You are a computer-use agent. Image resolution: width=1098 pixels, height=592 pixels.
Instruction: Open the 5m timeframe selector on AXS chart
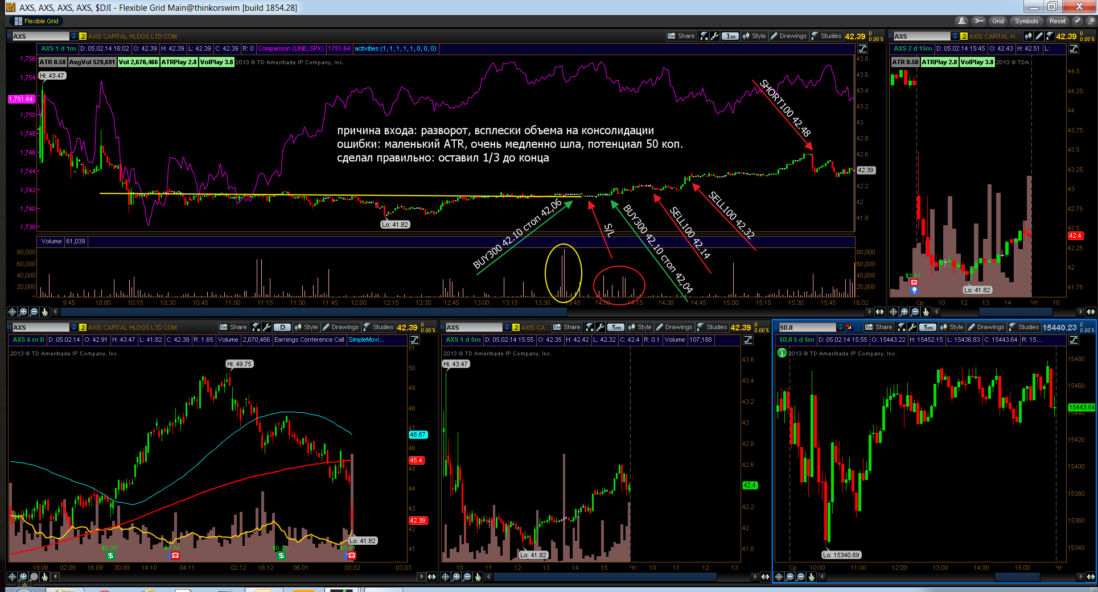616,327
